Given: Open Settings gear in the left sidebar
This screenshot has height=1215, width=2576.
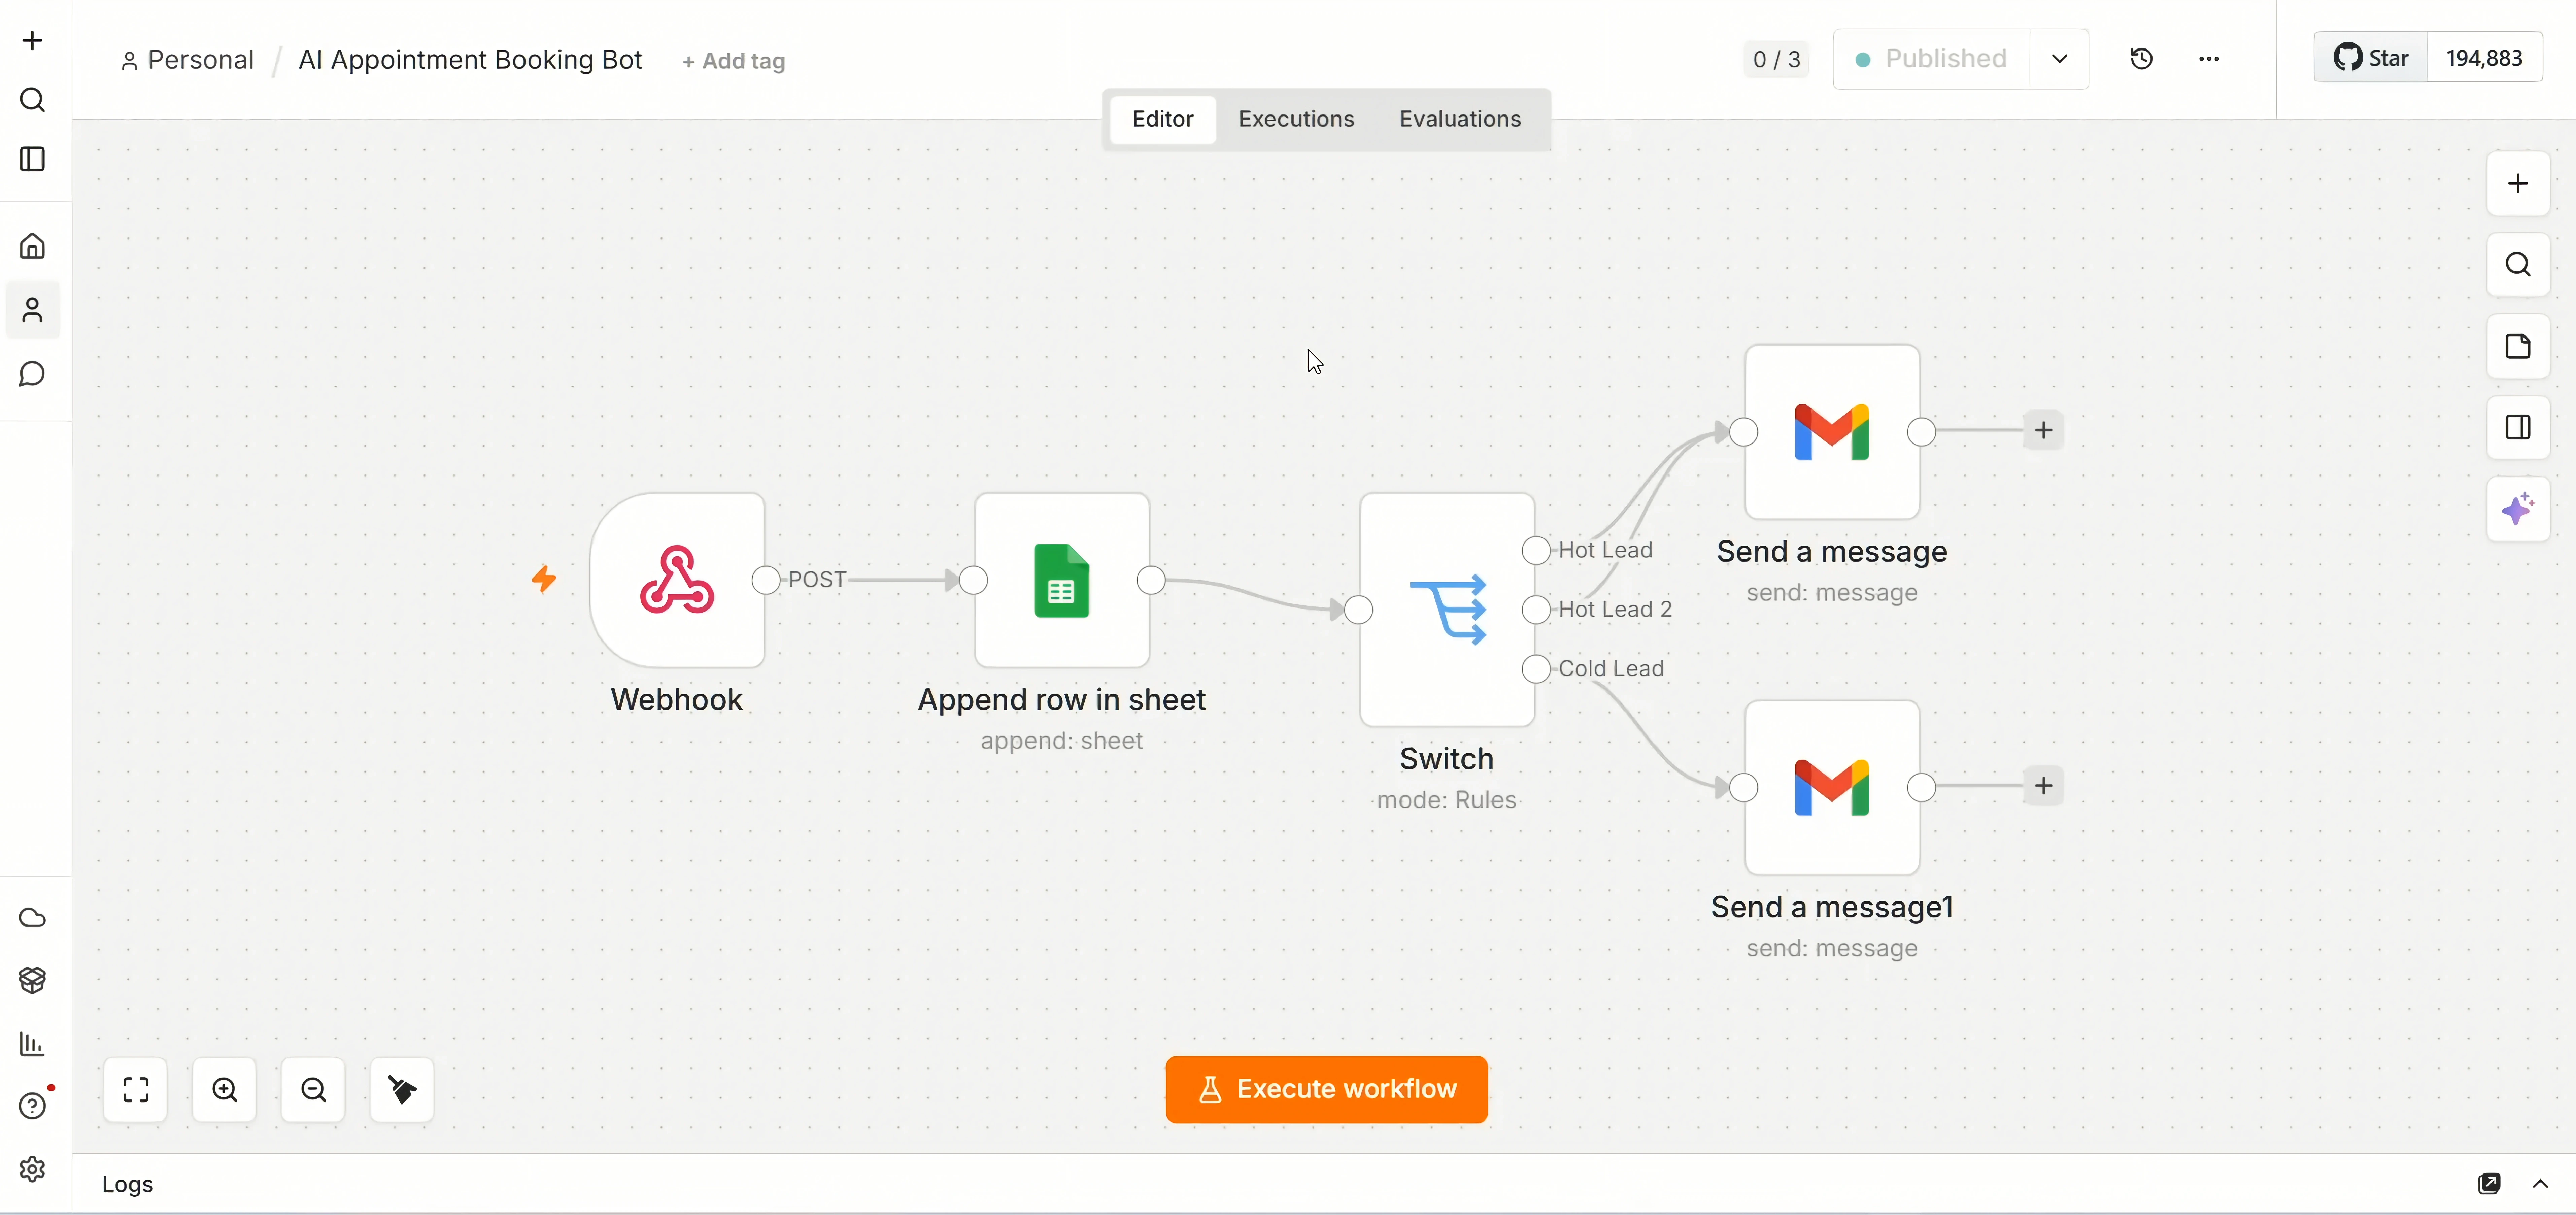Looking at the screenshot, I should tap(32, 1169).
